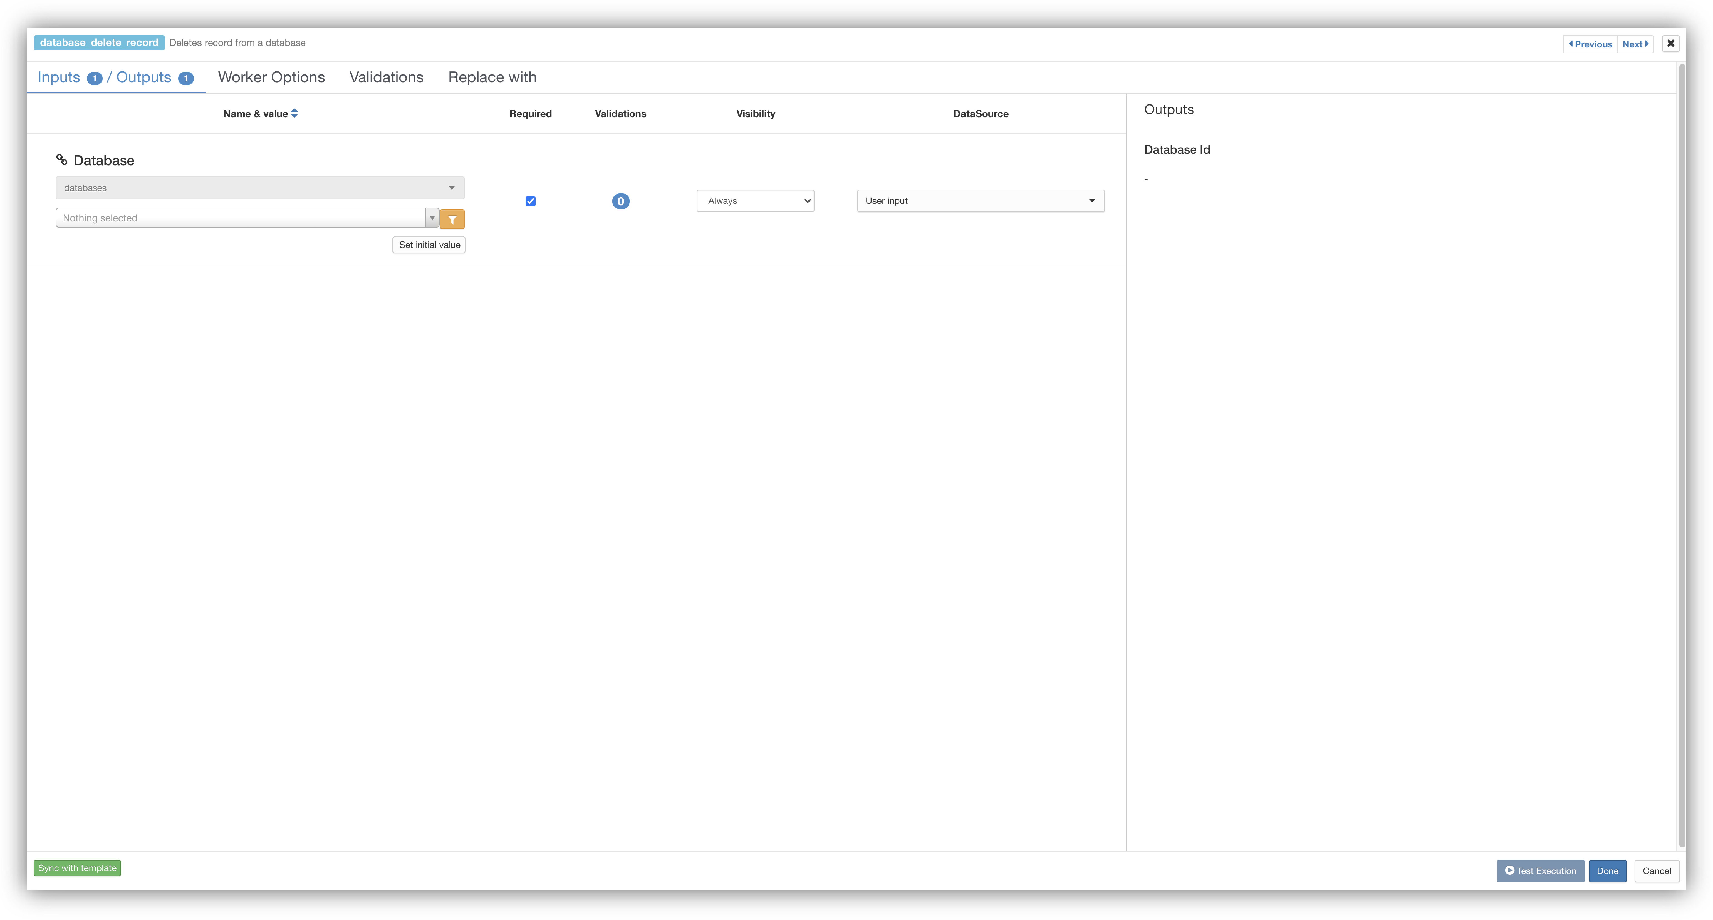Click the sort arrows next to Name & value
The width and height of the screenshot is (1713, 920).
click(x=294, y=114)
